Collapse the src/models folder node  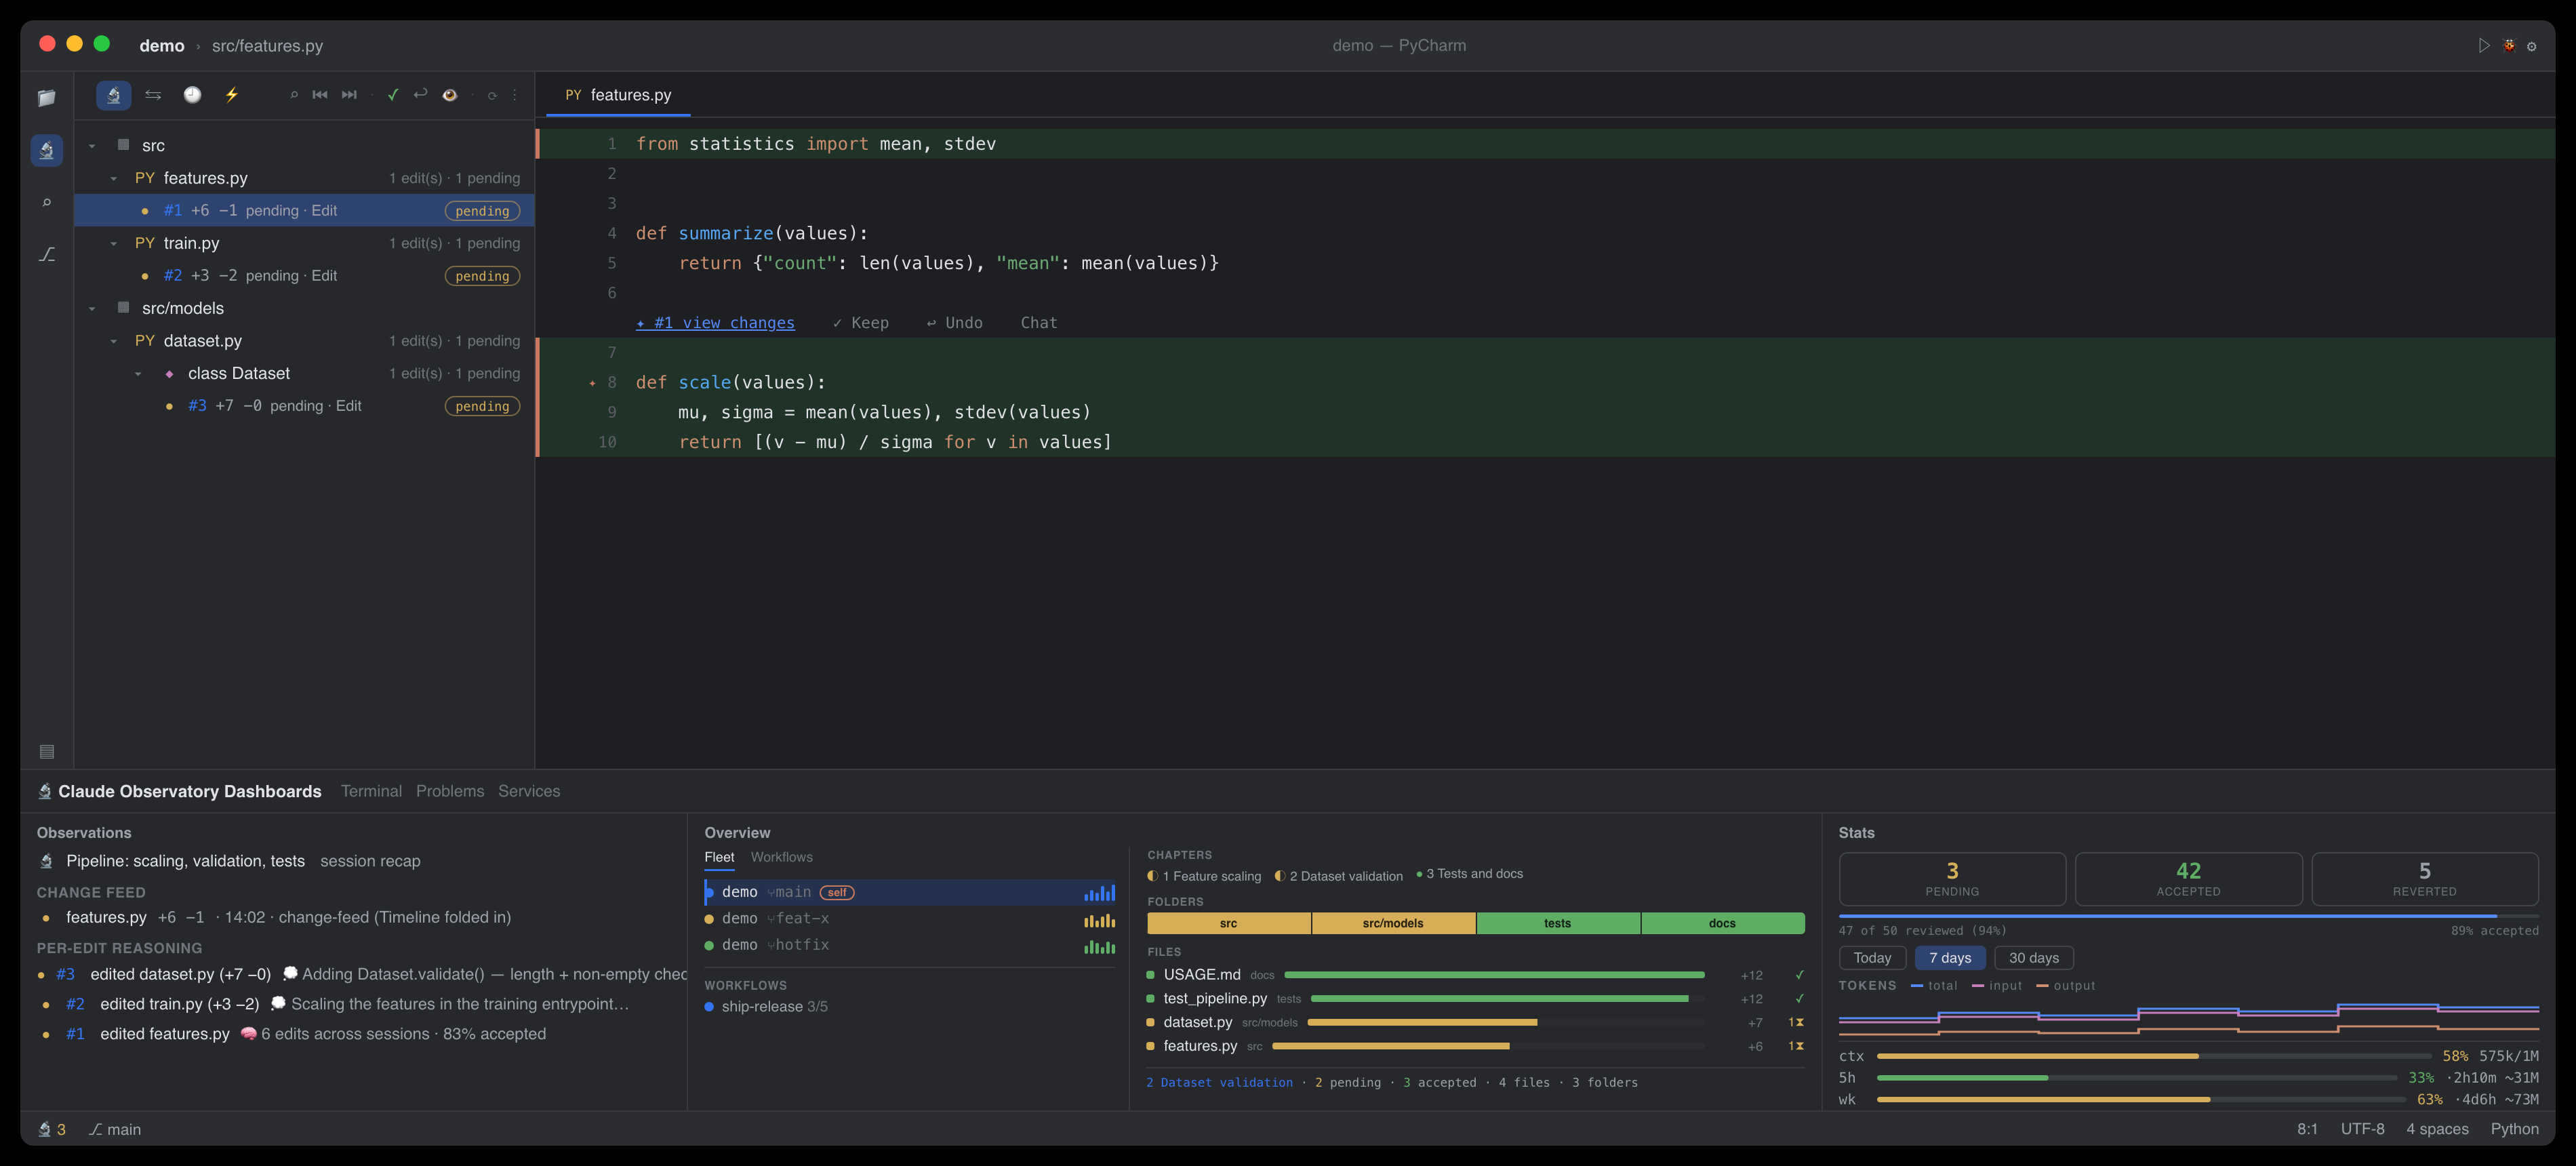92,308
